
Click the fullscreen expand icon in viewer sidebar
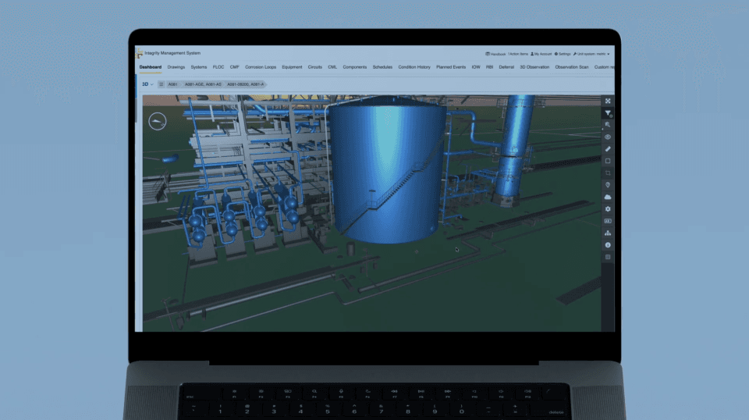click(608, 101)
